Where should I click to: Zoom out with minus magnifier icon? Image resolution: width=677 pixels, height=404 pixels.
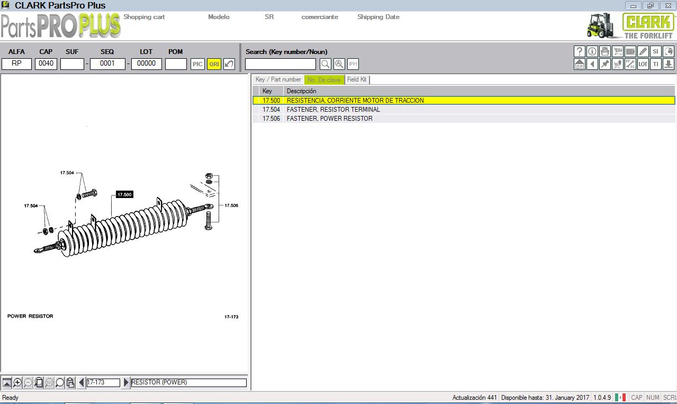[28, 382]
